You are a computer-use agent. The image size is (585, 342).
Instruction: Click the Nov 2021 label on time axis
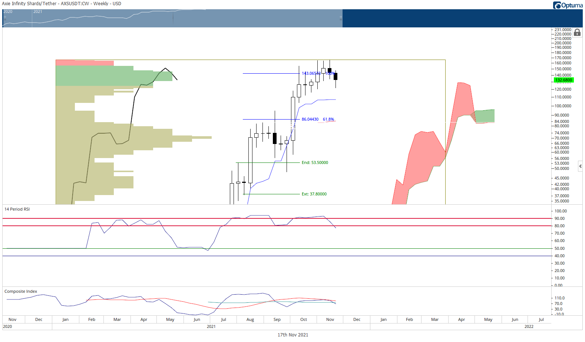point(330,319)
